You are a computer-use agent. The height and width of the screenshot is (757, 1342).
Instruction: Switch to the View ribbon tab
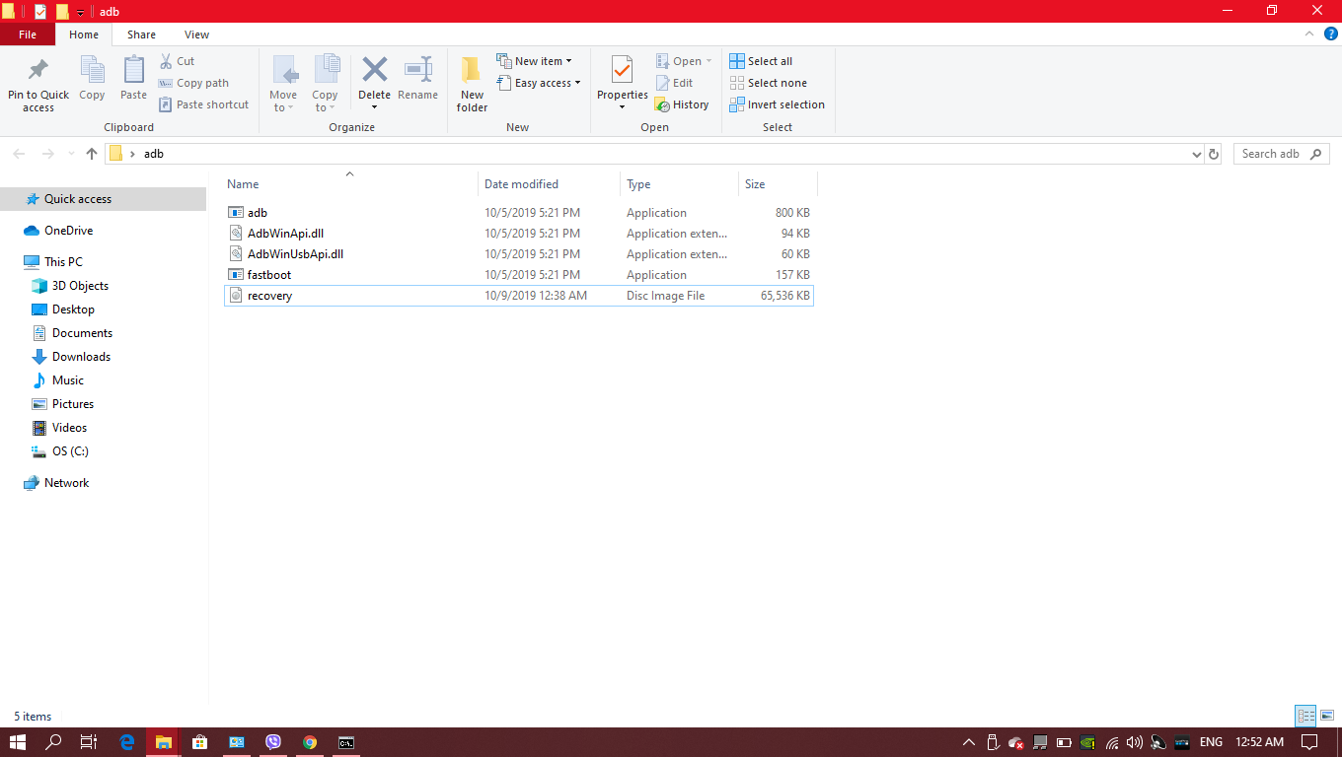[196, 34]
